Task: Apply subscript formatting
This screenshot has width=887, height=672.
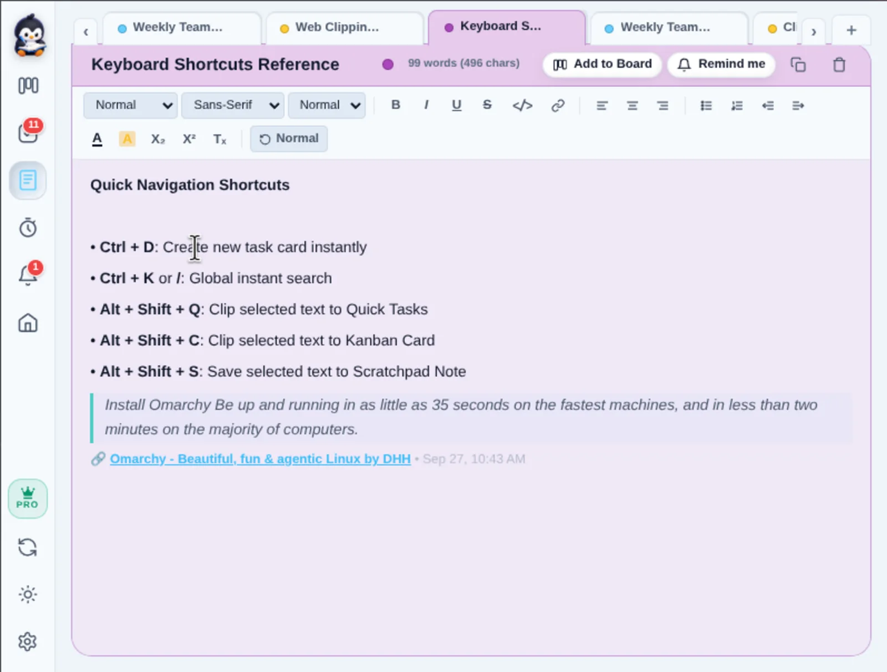Action: (158, 138)
